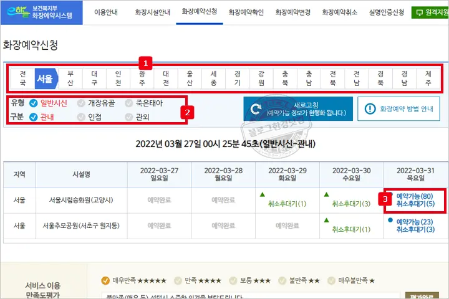The image size is (449, 299).
Task: Click the monitor icon for 원격지원
Action: pos(419,12)
